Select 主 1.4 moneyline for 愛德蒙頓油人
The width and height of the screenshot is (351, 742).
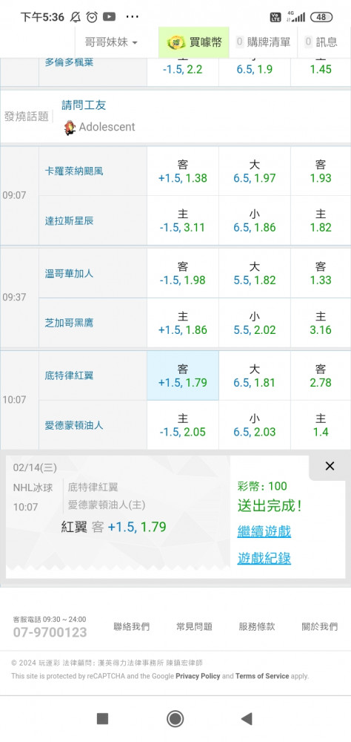(x=321, y=425)
